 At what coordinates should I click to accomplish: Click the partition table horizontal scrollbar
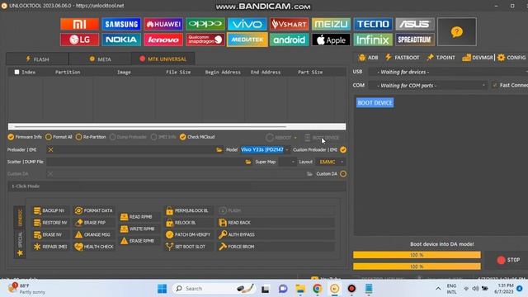click(177, 126)
